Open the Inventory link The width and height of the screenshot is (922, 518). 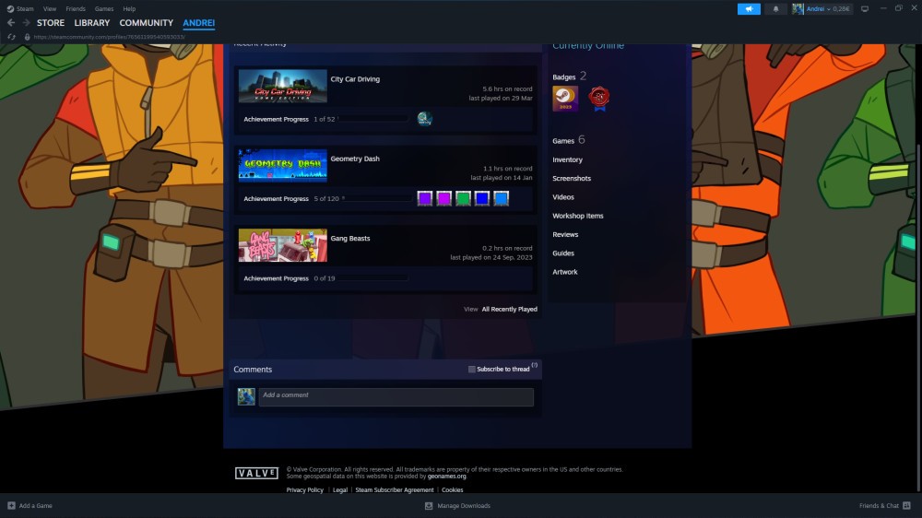pos(567,159)
